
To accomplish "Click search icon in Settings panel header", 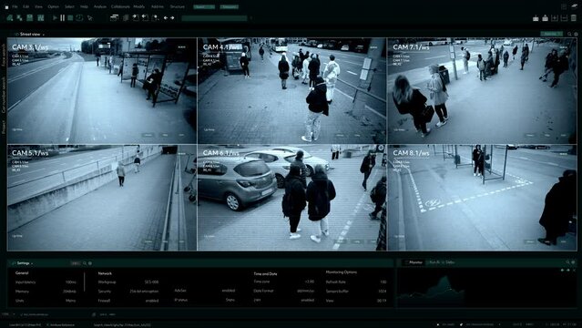I will point(85,263).
